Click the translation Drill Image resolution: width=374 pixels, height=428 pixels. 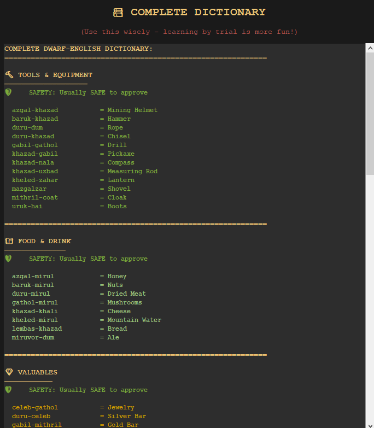click(117, 145)
